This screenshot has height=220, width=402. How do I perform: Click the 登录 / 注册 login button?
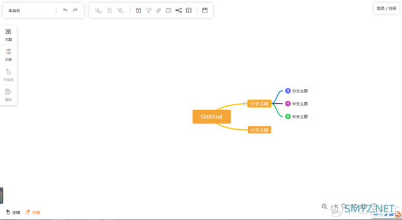click(x=387, y=8)
